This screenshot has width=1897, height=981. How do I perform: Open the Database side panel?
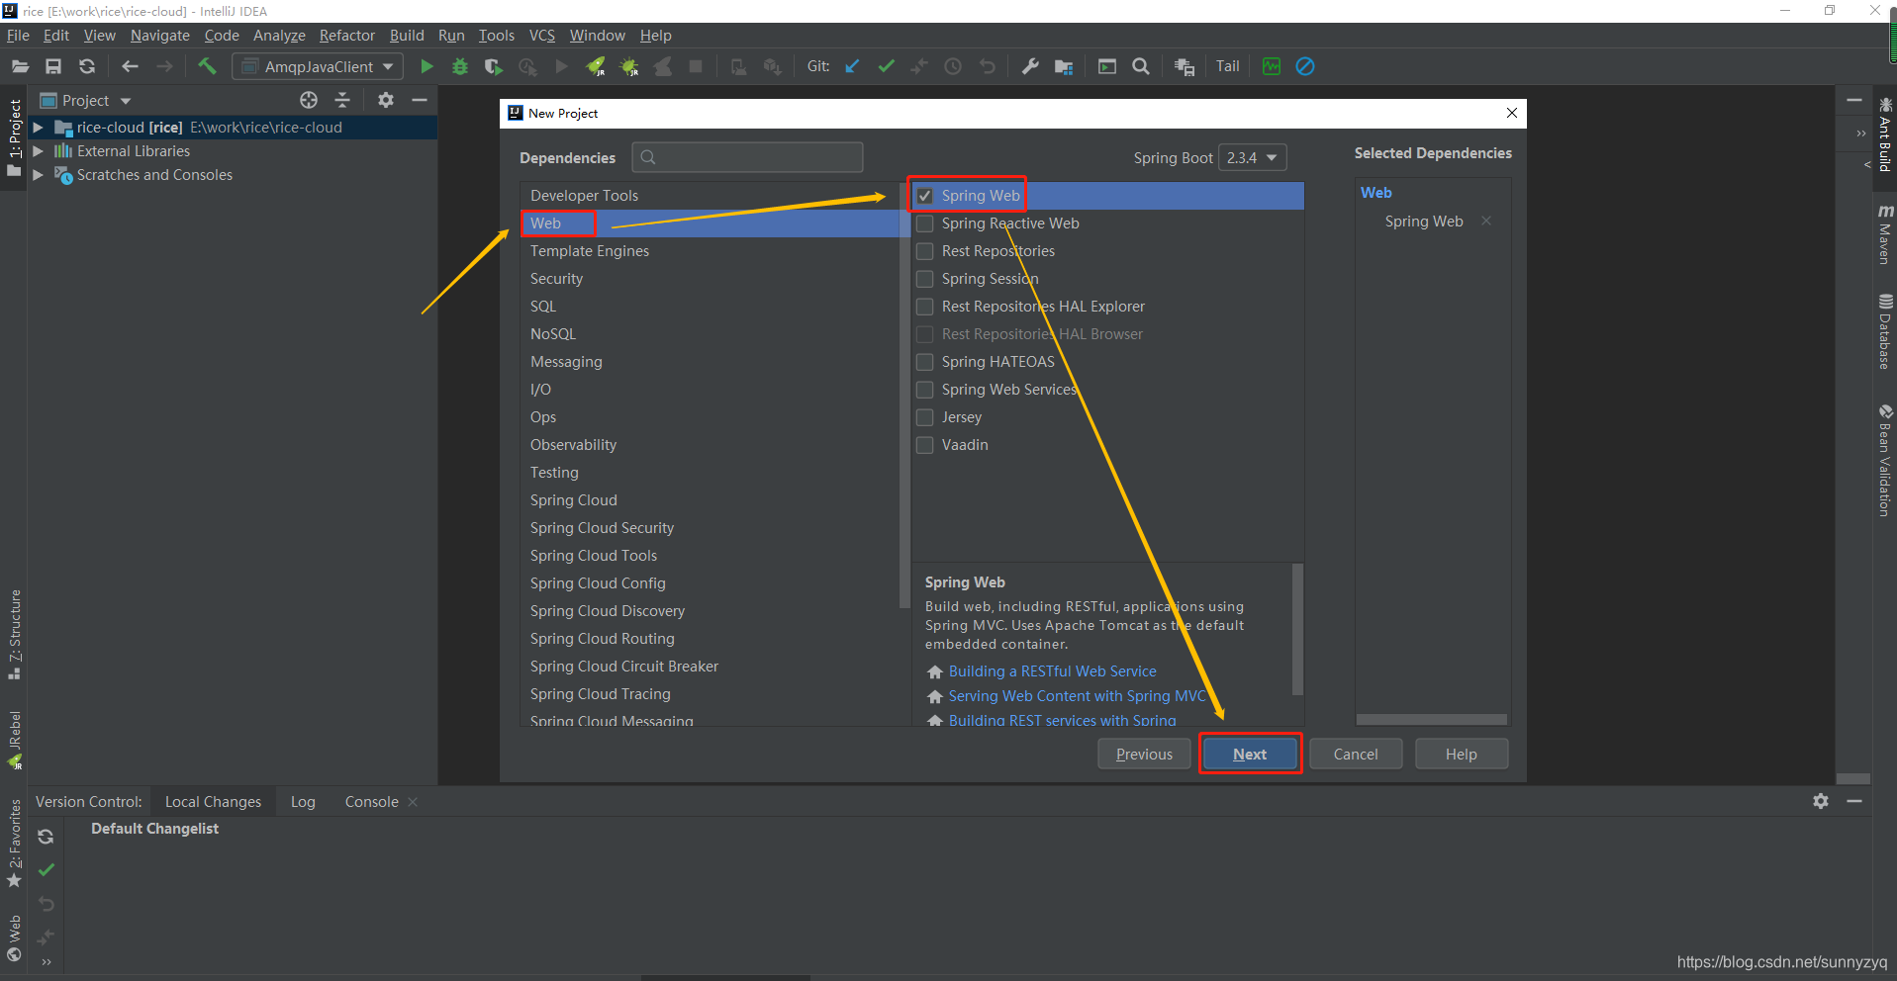click(x=1885, y=330)
